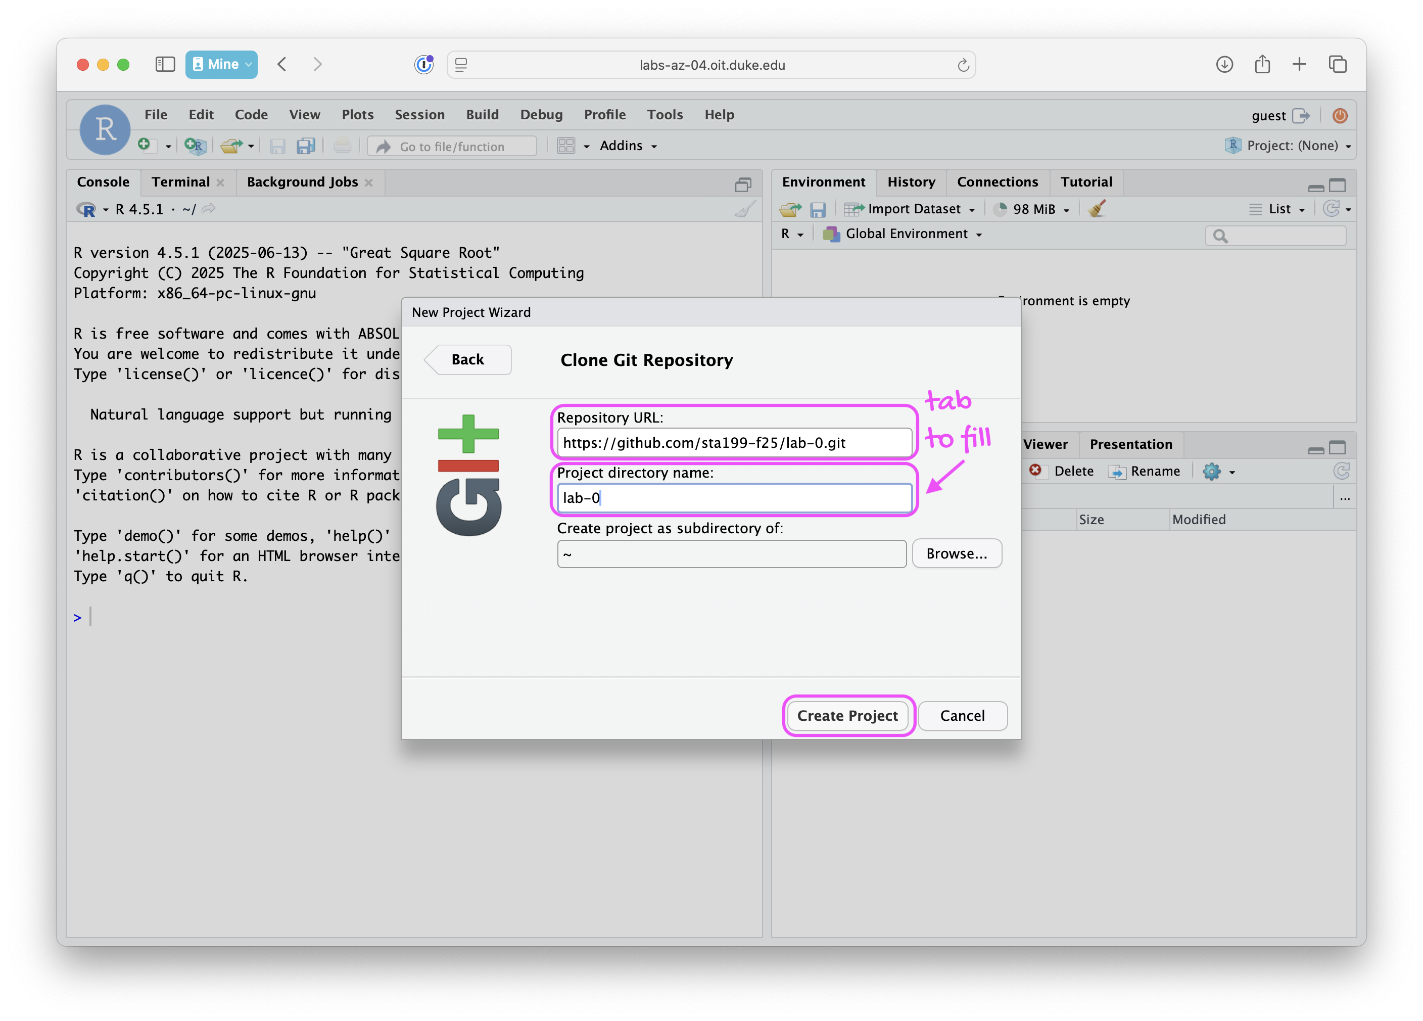The height and width of the screenshot is (1021, 1423).
Task: Open the Addins dropdown
Action: coord(627,145)
